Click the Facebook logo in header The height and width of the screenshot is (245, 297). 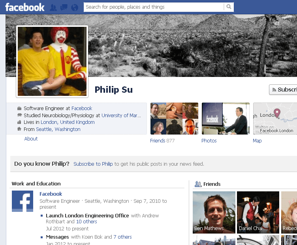point(25,7)
